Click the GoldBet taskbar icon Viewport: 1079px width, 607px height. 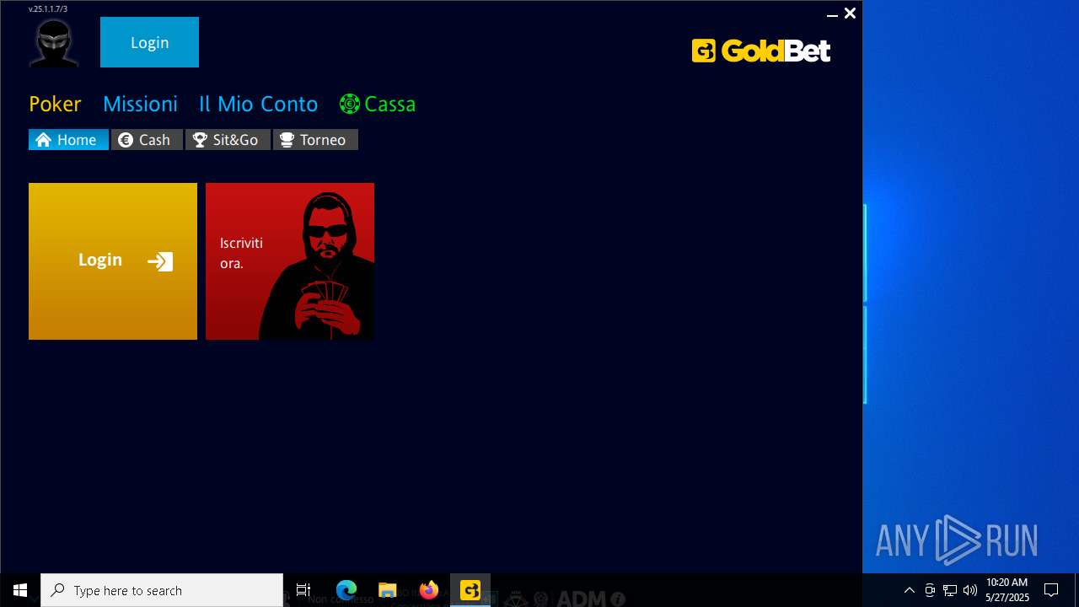pos(470,590)
